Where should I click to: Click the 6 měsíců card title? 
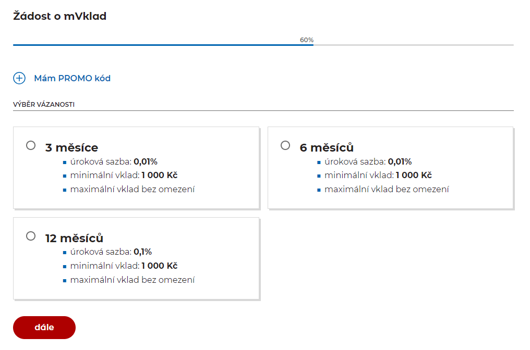327,147
